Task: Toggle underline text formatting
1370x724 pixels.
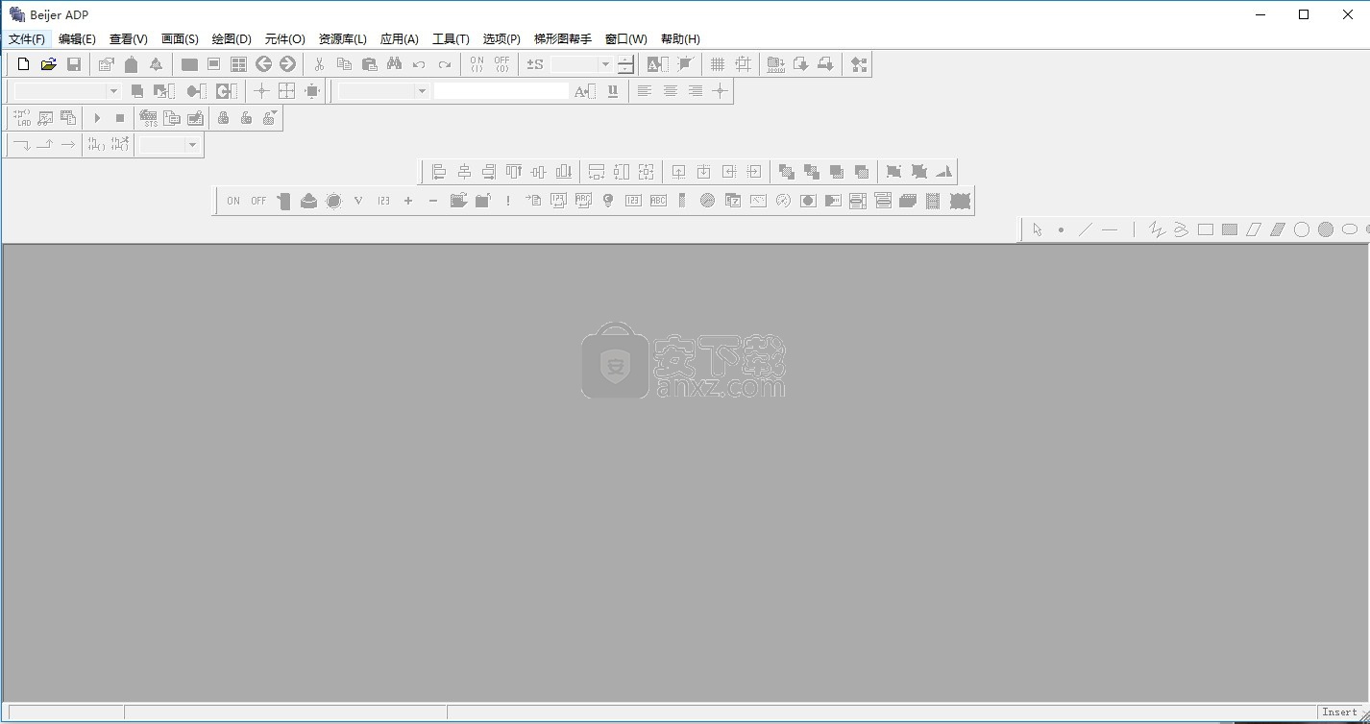Action: 613,91
